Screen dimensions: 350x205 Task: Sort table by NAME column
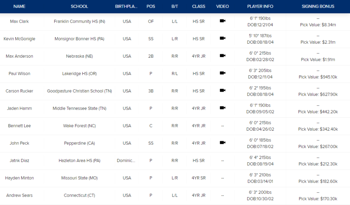click(x=20, y=6)
